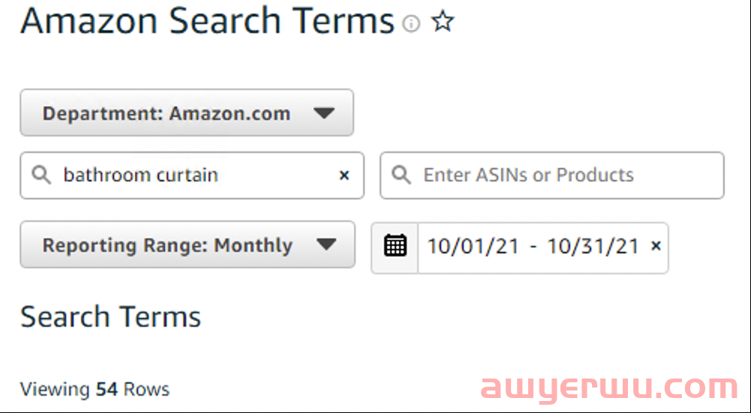Image resolution: width=751 pixels, height=413 pixels.
Task: Click the magnifier icon in the bathroom curtain field
Action: [41, 175]
